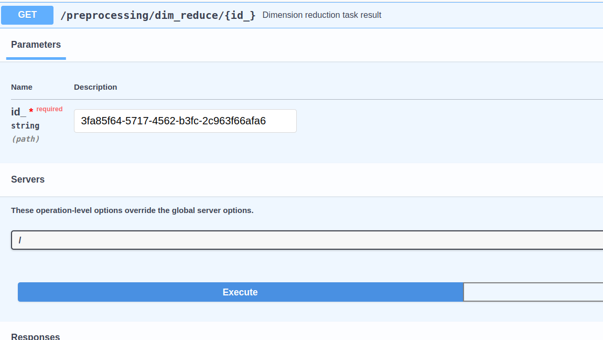Click the Execute button
Image resolution: width=603 pixels, height=340 pixels.
[240, 292]
